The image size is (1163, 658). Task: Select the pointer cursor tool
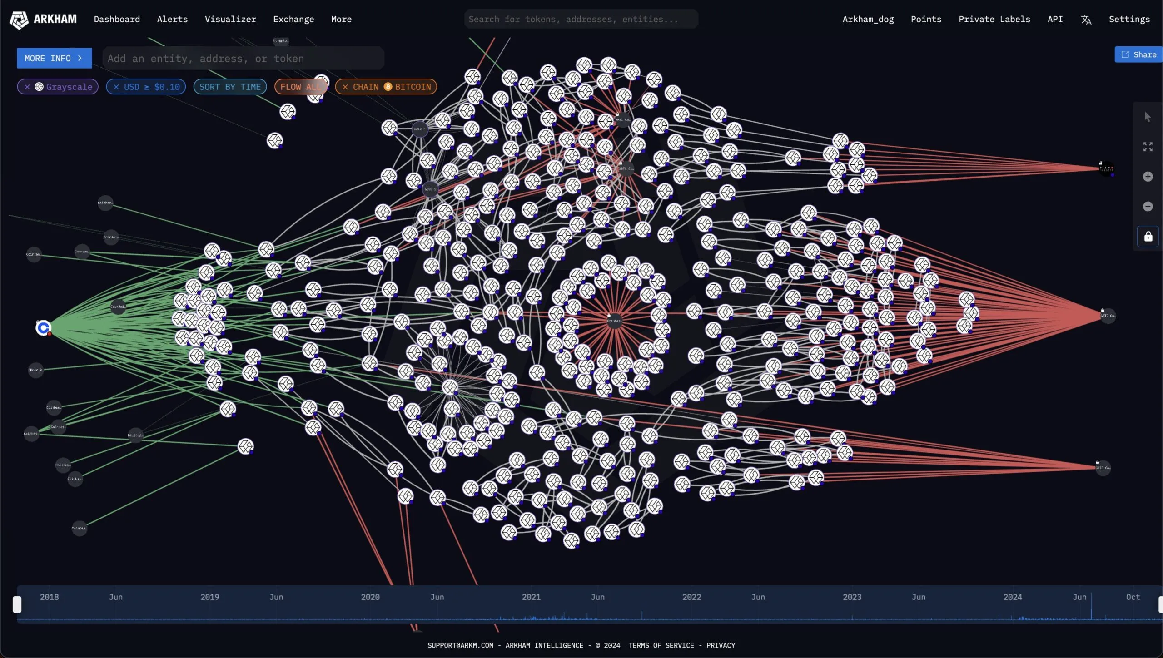(1148, 117)
